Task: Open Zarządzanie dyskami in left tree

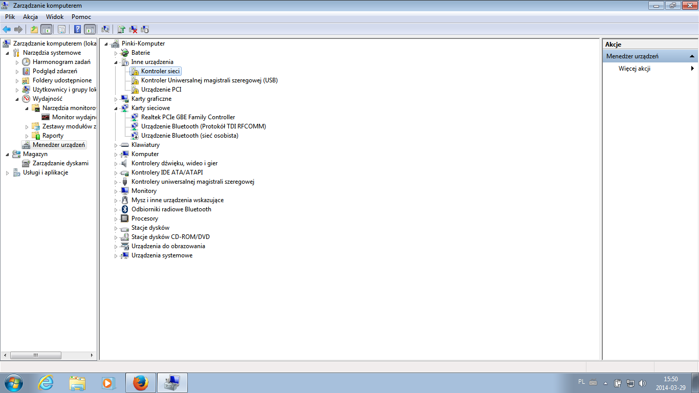Action: [60, 163]
